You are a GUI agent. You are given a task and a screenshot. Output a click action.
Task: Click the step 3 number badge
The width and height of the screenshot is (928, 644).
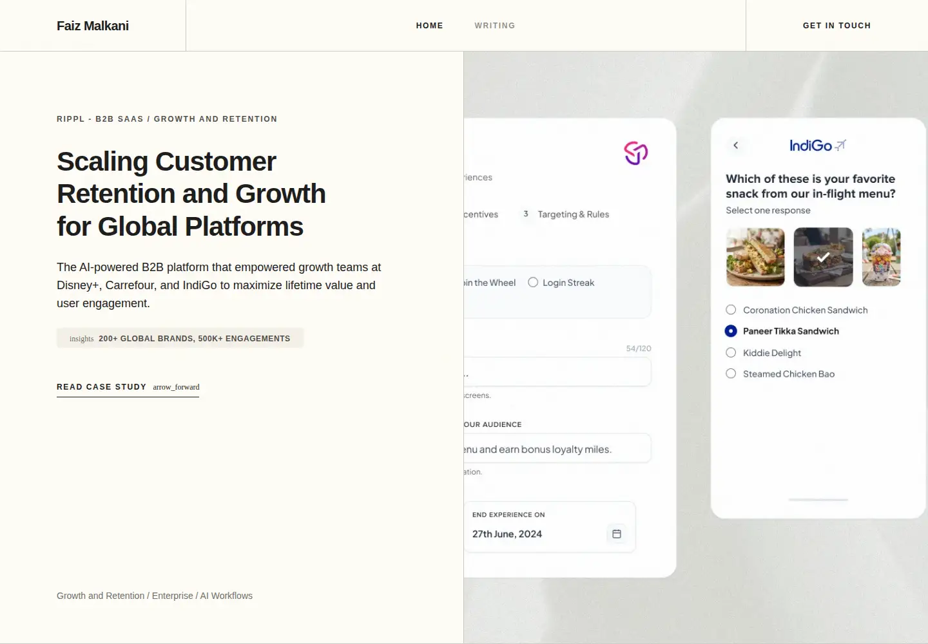526,214
